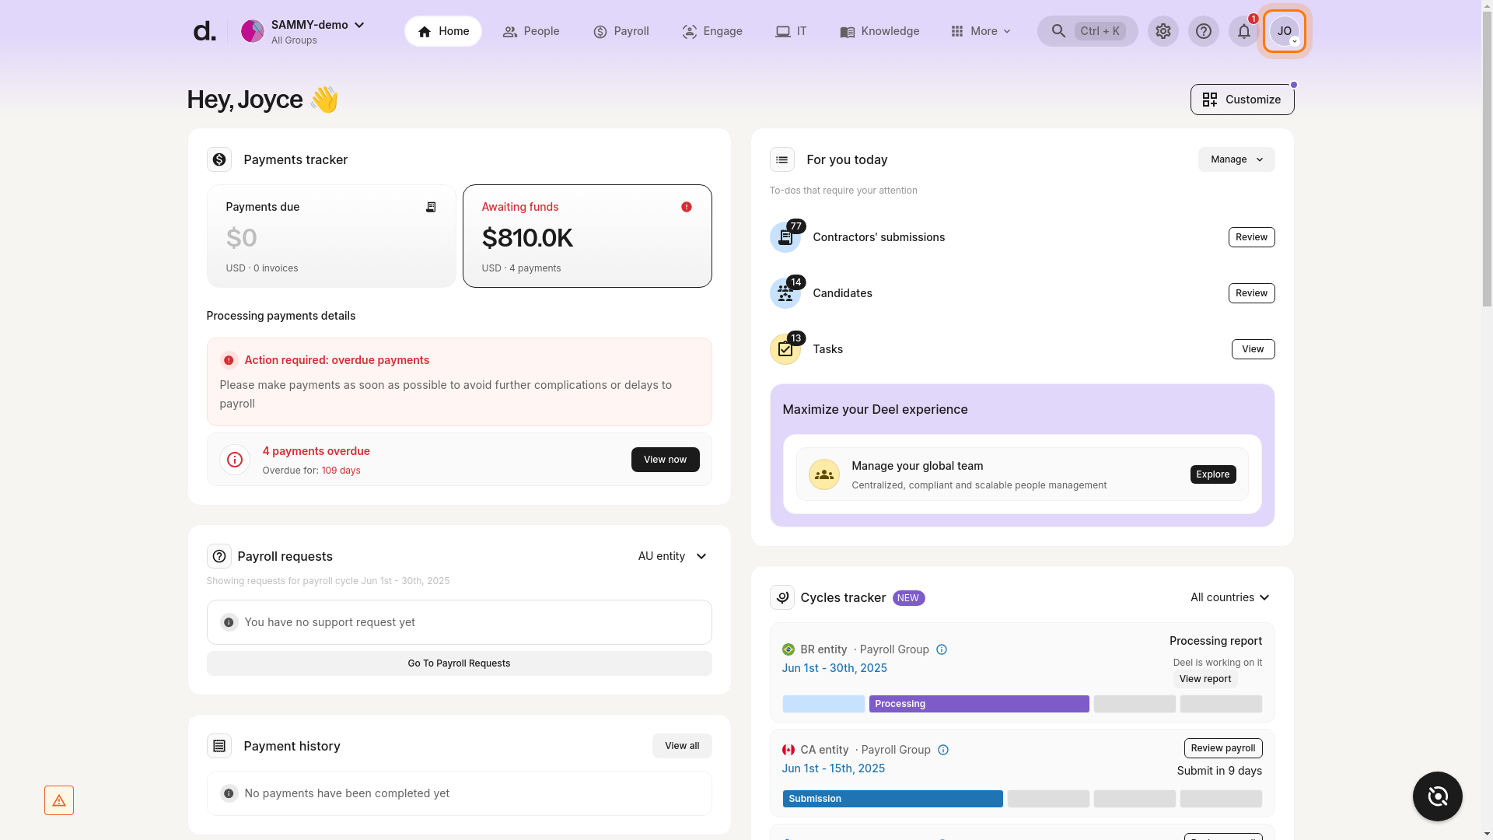Click View now for overdue payments
This screenshot has height=840, width=1493.
coord(665,460)
